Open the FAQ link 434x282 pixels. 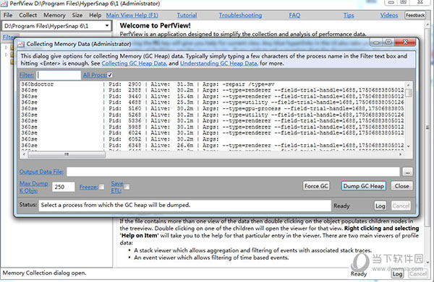294,15
